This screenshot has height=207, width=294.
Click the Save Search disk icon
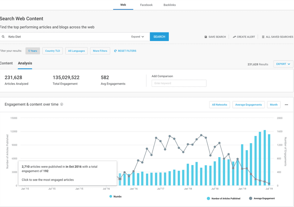(206, 37)
